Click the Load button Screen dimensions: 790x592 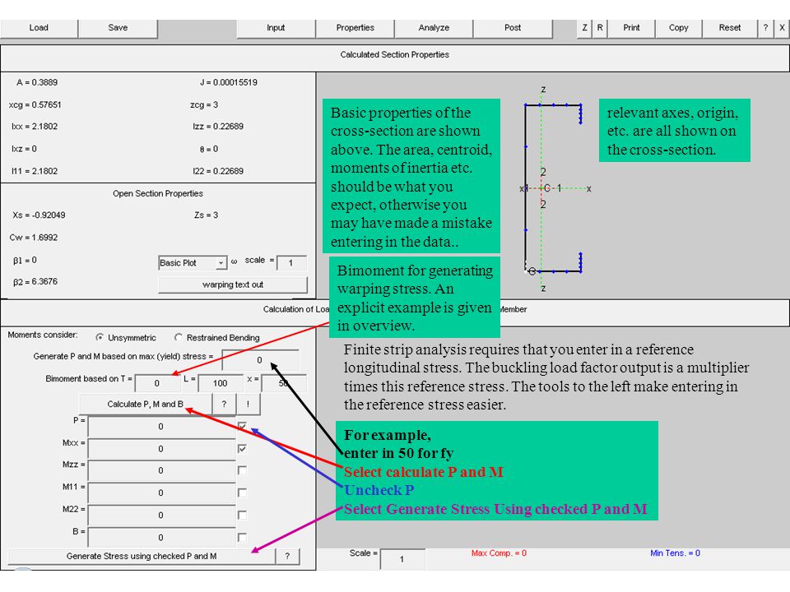[x=39, y=28]
